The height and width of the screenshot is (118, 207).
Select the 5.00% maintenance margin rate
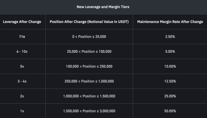170,51
